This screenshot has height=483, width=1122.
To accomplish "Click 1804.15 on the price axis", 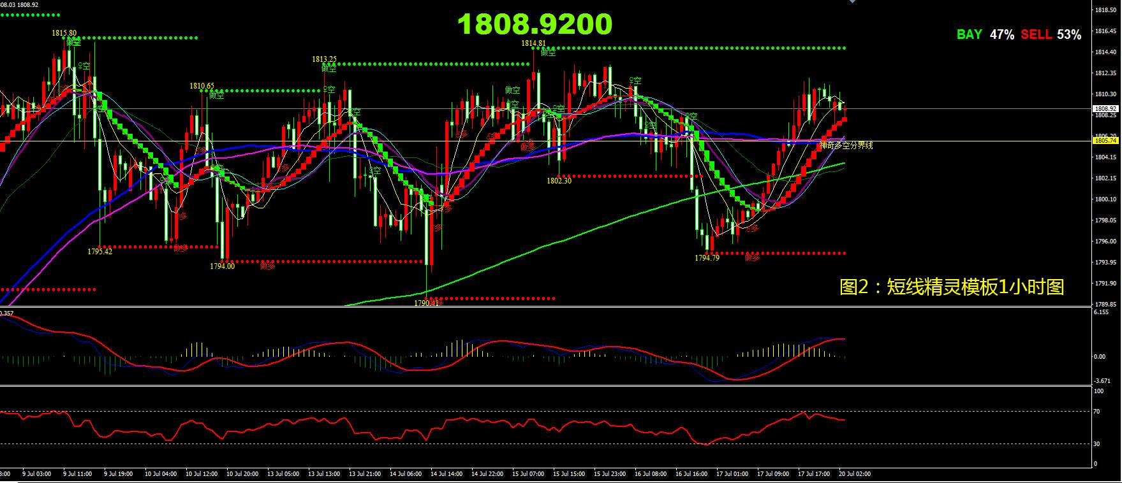I will coord(1105,157).
